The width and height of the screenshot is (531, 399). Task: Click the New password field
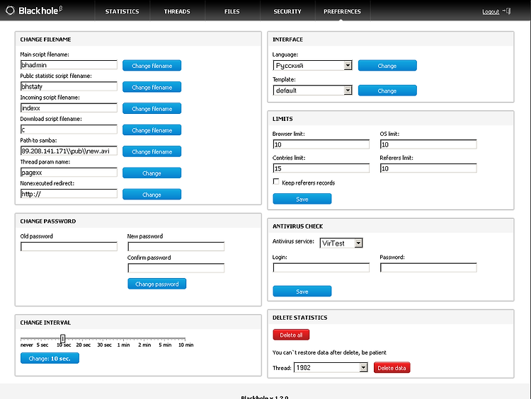(176, 246)
